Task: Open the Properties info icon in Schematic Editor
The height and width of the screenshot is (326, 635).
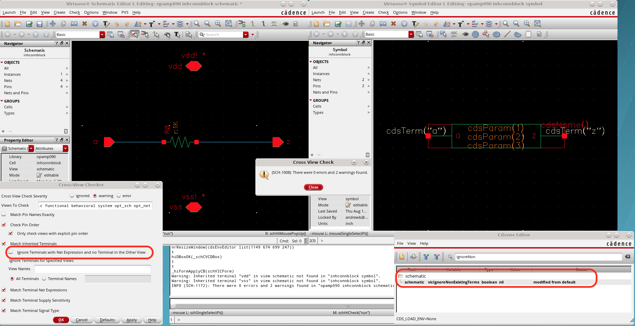Action: pos(95,24)
